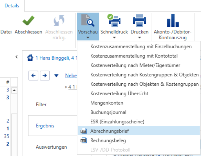The height and width of the screenshot is (156, 201).
Task: Click the TXT icon beside Abrechnungsbrief
Action: click(84, 131)
